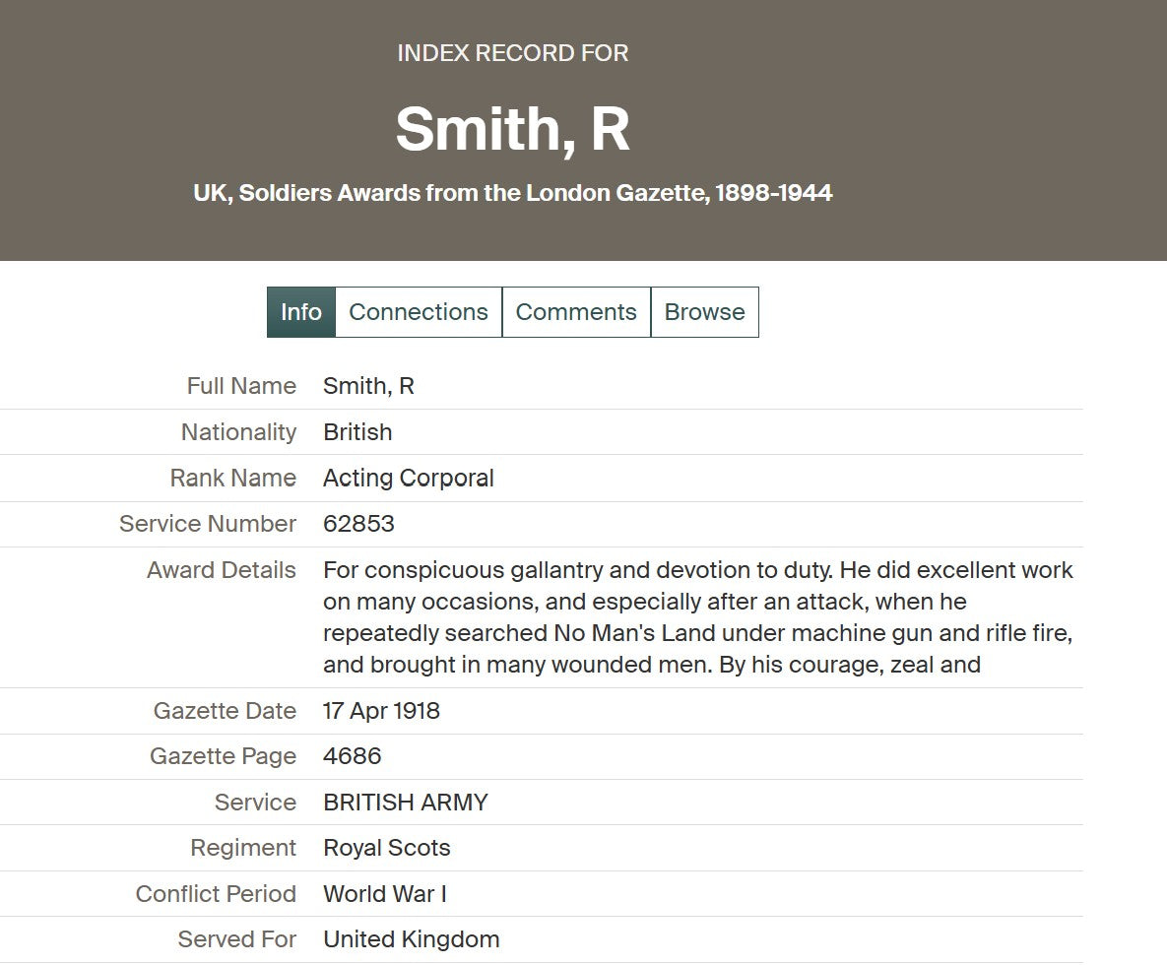Viewport: 1167px width, 965px height.
Task: Click the London Gazette collection subtitle
Action: click(x=512, y=193)
